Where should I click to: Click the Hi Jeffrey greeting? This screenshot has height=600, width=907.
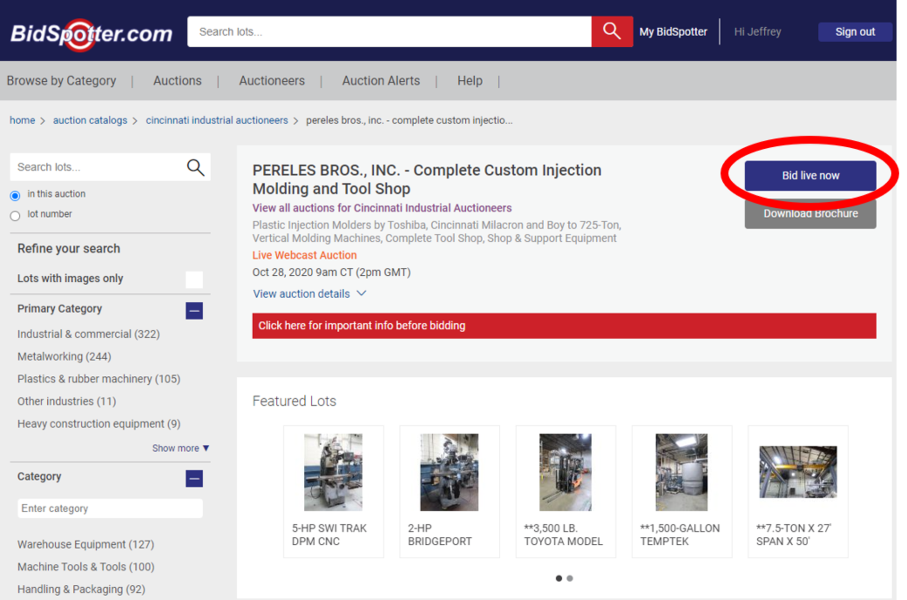click(x=757, y=32)
